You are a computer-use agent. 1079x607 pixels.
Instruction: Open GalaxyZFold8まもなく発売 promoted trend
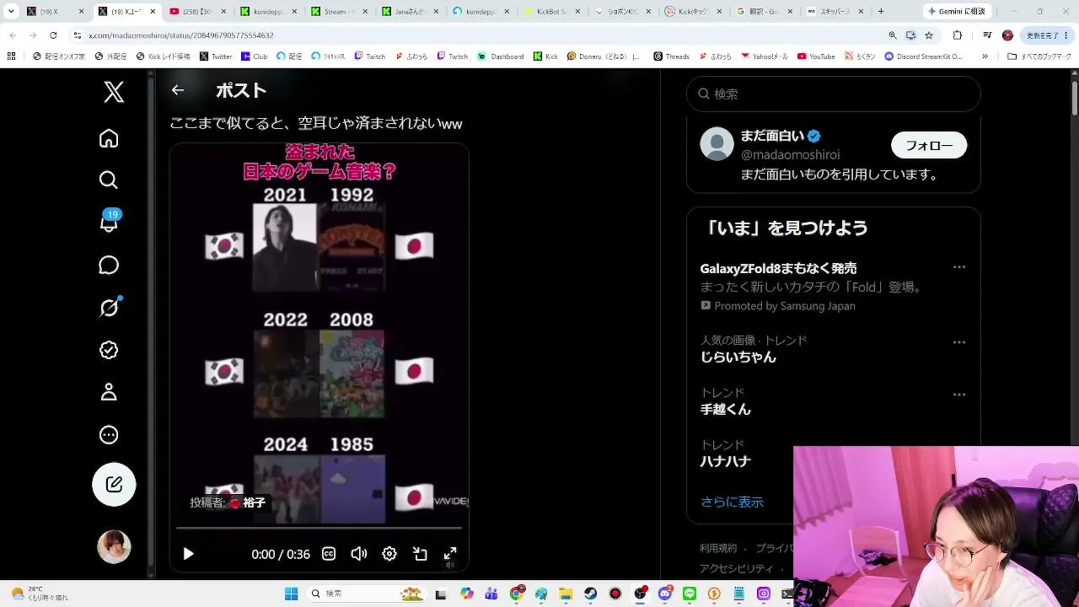(x=779, y=268)
